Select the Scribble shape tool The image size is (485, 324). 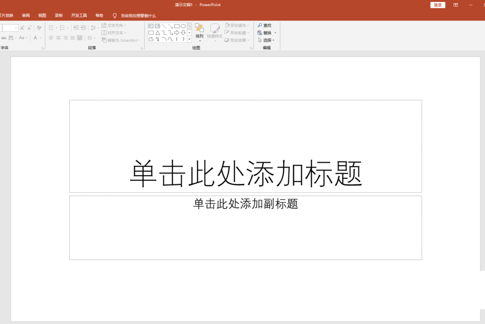(158, 39)
